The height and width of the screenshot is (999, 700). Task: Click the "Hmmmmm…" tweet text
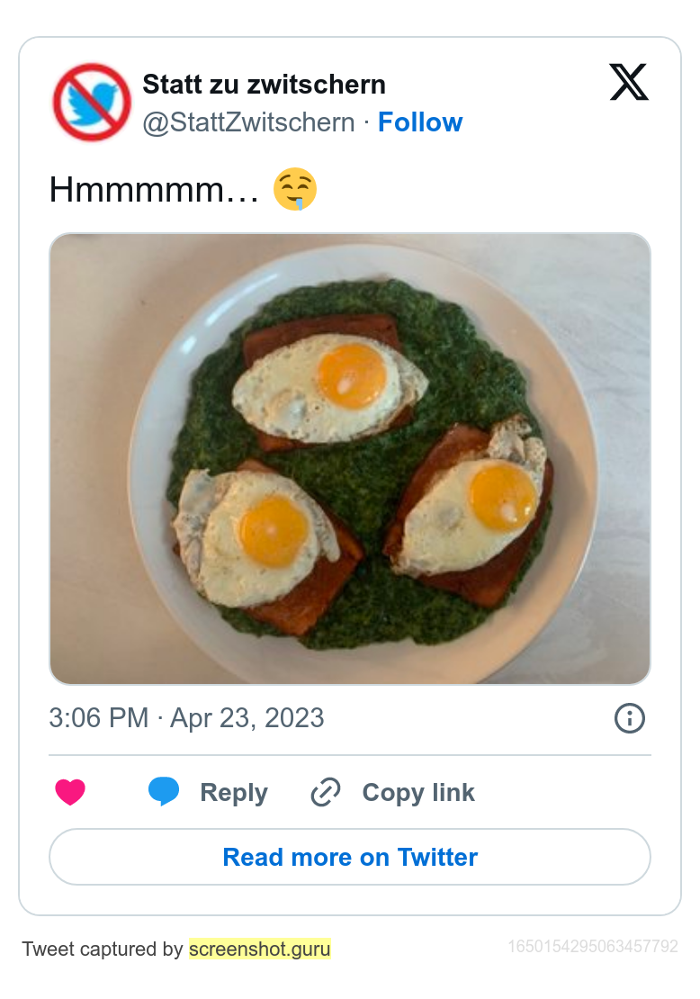154,190
